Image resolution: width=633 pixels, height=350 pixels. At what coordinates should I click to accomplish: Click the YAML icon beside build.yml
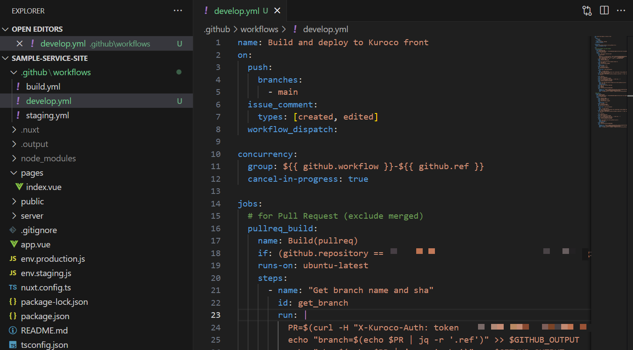point(18,87)
